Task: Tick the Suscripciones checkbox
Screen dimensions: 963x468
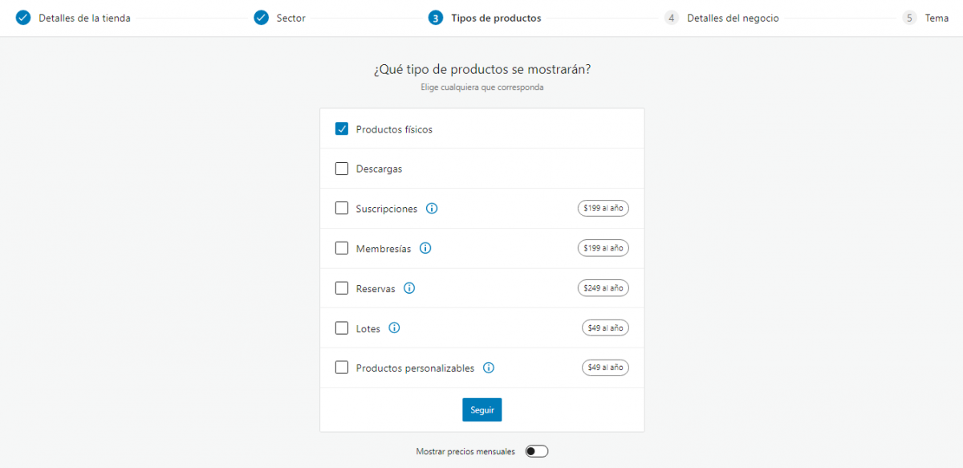Action: 342,209
